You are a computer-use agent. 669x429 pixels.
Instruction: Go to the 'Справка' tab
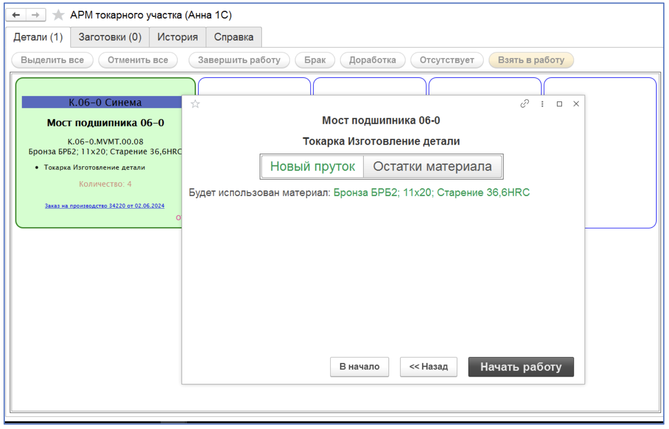click(x=233, y=37)
